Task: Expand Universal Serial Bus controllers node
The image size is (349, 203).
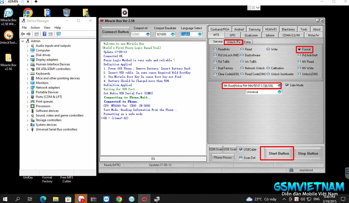Action: [x=28, y=129]
